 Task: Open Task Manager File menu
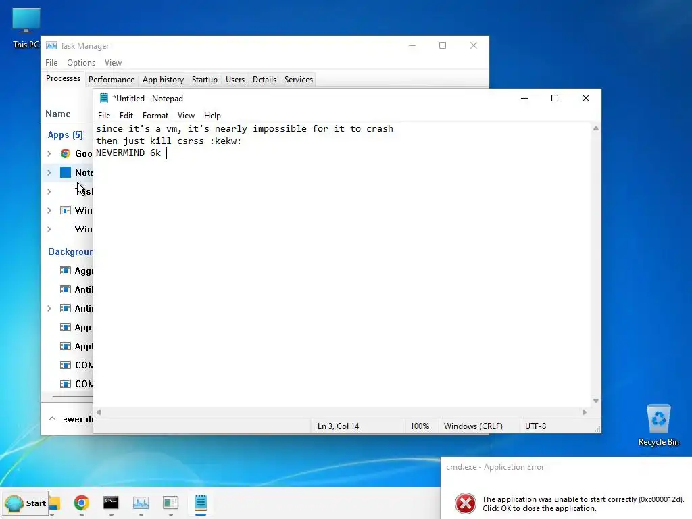[x=51, y=63]
